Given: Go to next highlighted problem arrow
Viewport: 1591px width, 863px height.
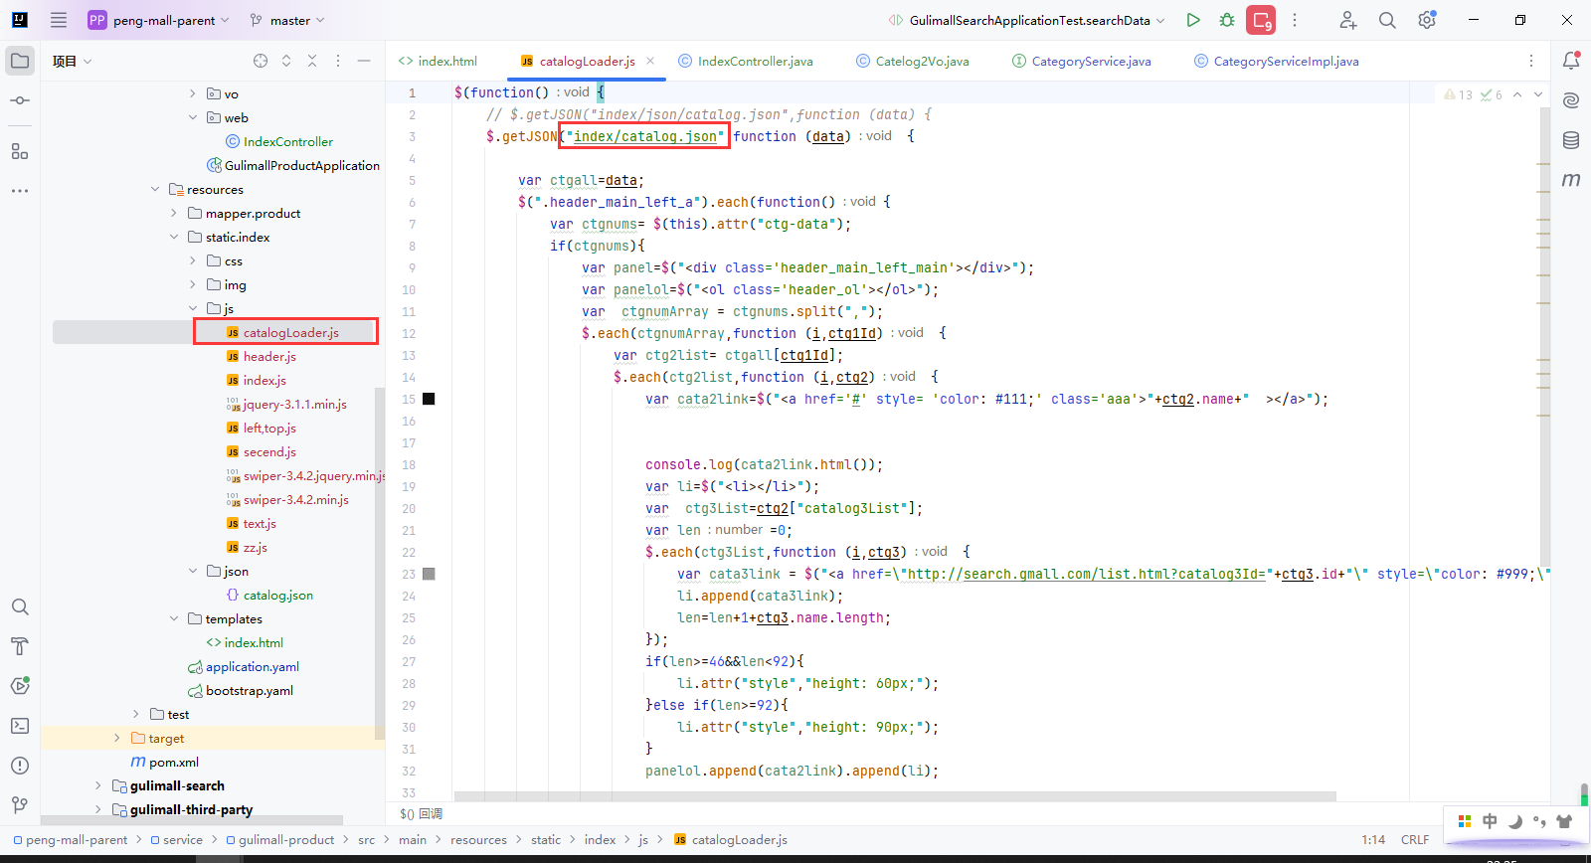Looking at the screenshot, I should pos(1538,94).
